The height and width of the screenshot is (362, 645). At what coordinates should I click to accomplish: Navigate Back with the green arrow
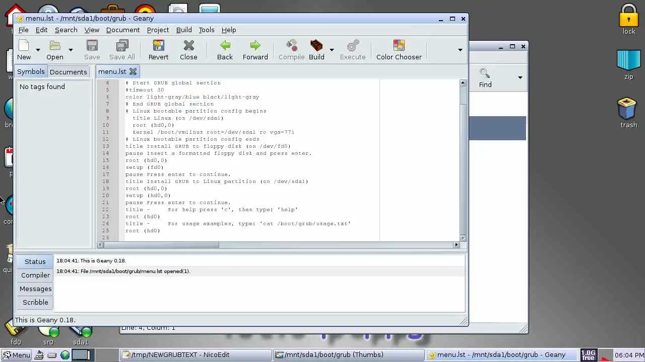click(225, 46)
